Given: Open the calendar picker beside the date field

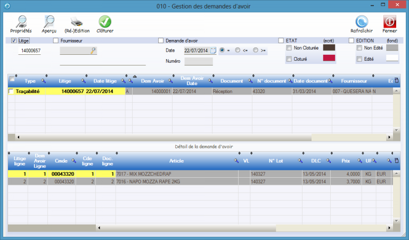Looking at the screenshot, I should pyautogui.click(x=213, y=51).
